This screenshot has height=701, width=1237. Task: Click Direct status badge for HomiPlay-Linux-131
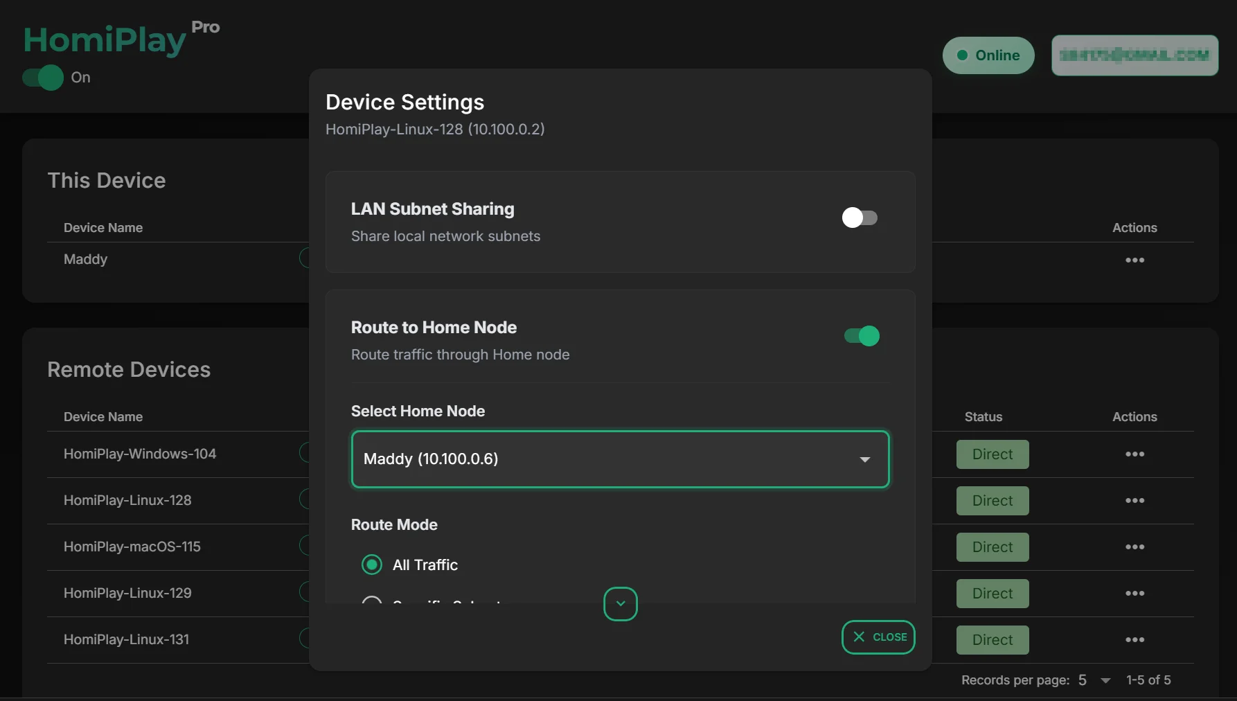(993, 640)
